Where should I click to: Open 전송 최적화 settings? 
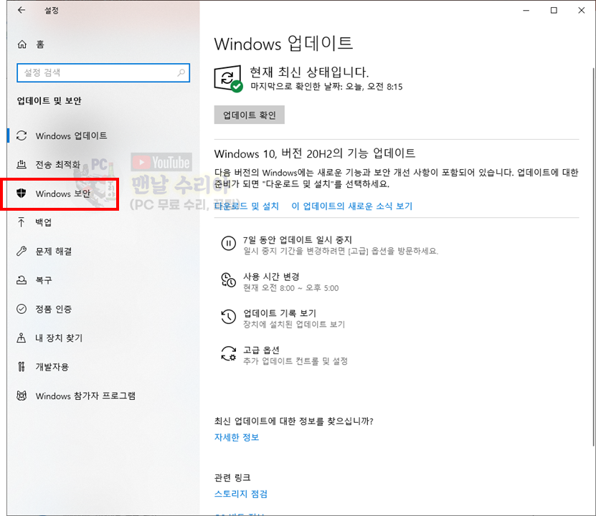coord(58,164)
